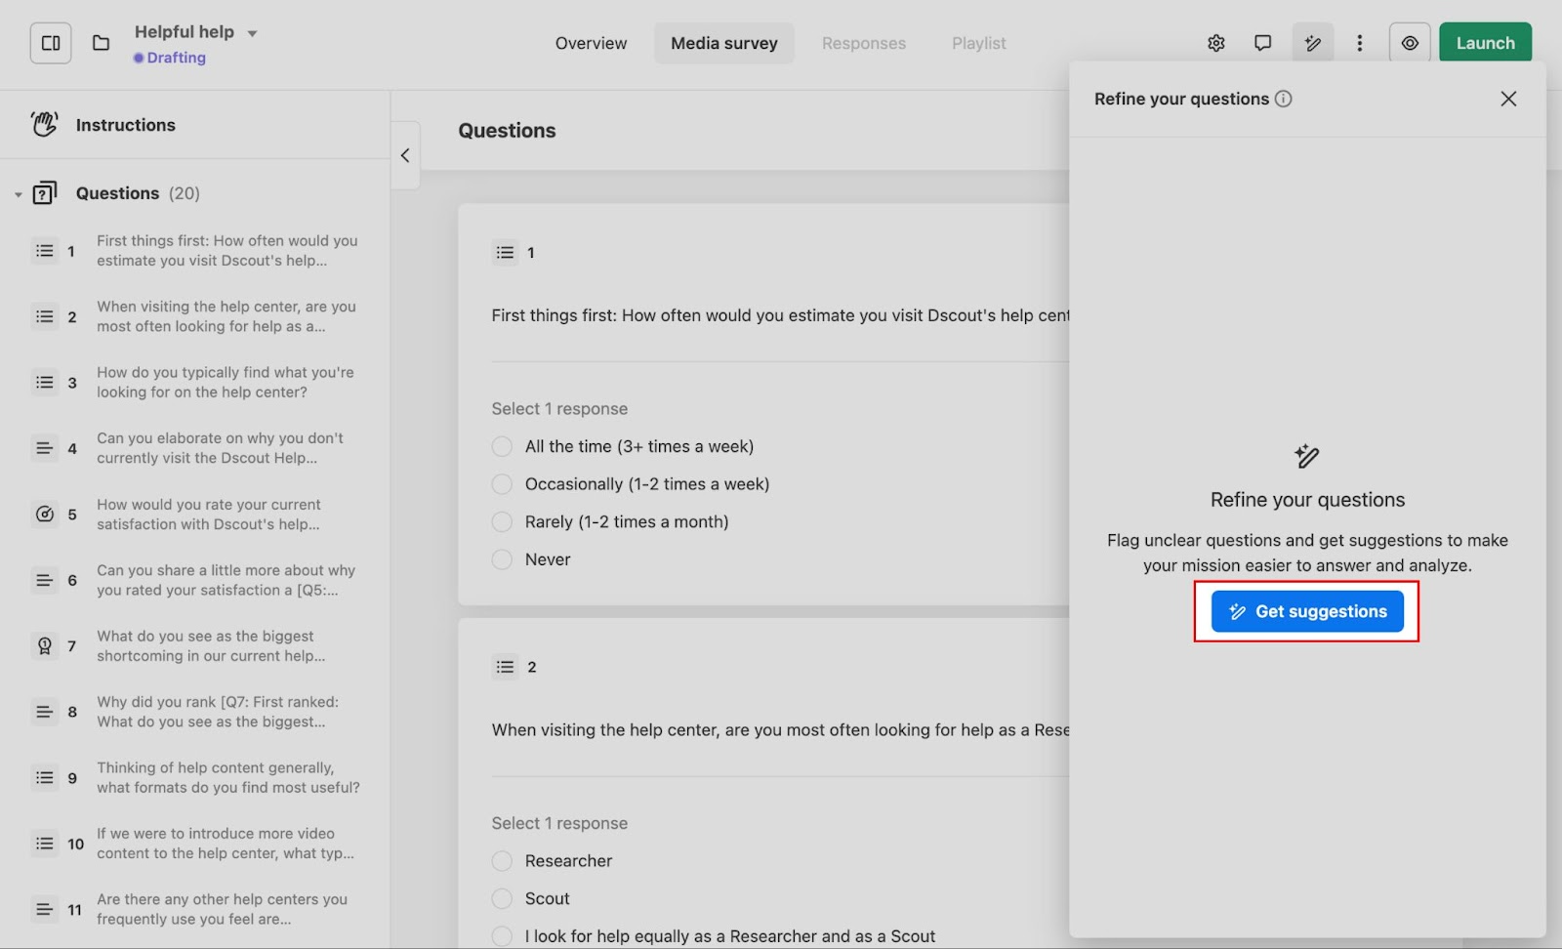Screen dimensions: 1562x949
Task: Toggle the sidebar panel layout icon
Action: tap(51, 43)
